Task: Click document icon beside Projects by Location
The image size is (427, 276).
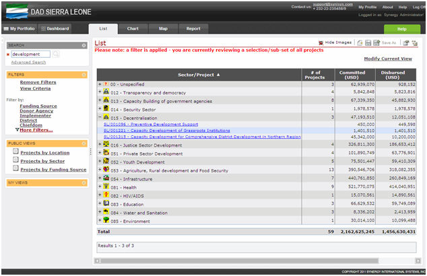Action: click(15, 151)
